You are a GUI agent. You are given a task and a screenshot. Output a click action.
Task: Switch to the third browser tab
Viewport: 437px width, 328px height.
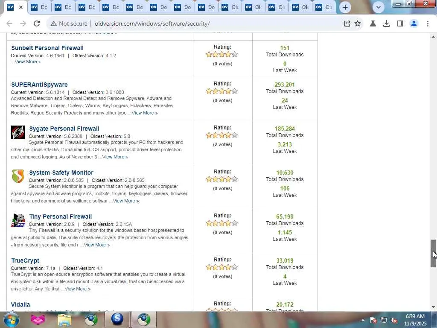(x=63, y=7)
